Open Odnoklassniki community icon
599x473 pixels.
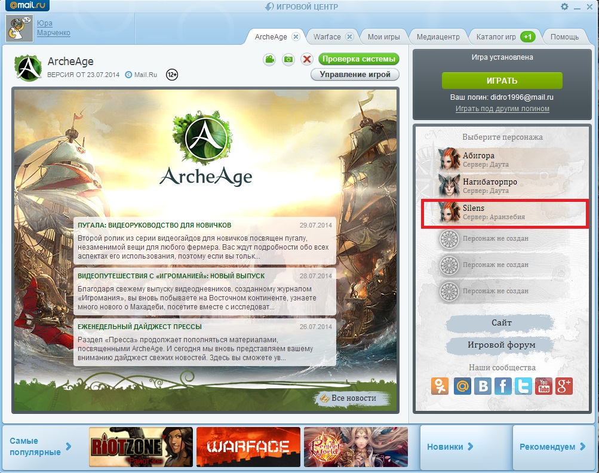click(440, 386)
